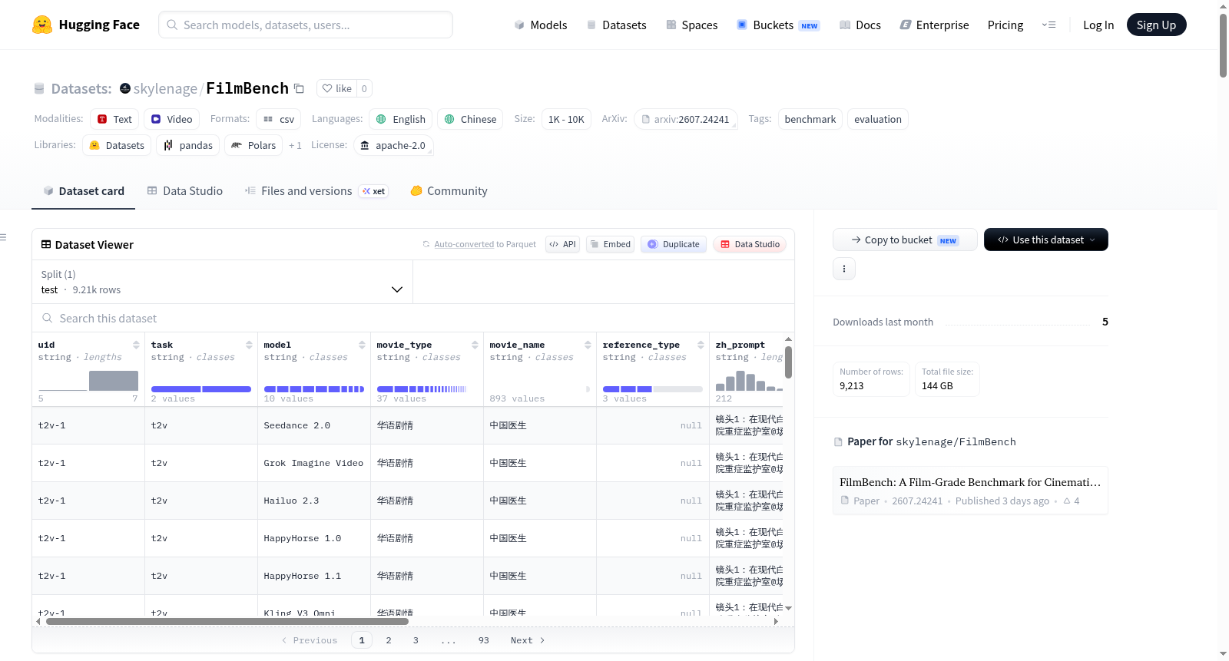1229x661 pixels.
Task: Open the FilmBench paper card link
Action: click(970, 491)
